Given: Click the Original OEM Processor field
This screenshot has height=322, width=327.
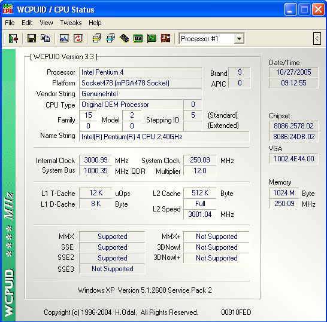Looking at the screenshot, I should [131, 105].
